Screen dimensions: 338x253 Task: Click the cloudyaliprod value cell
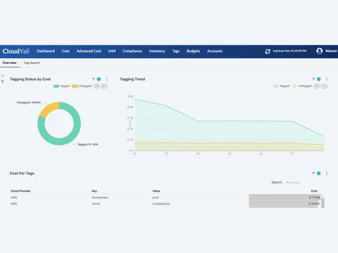click(161, 204)
